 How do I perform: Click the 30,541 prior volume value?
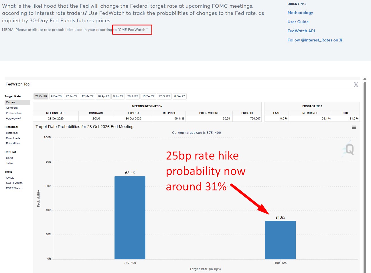[209, 119]
